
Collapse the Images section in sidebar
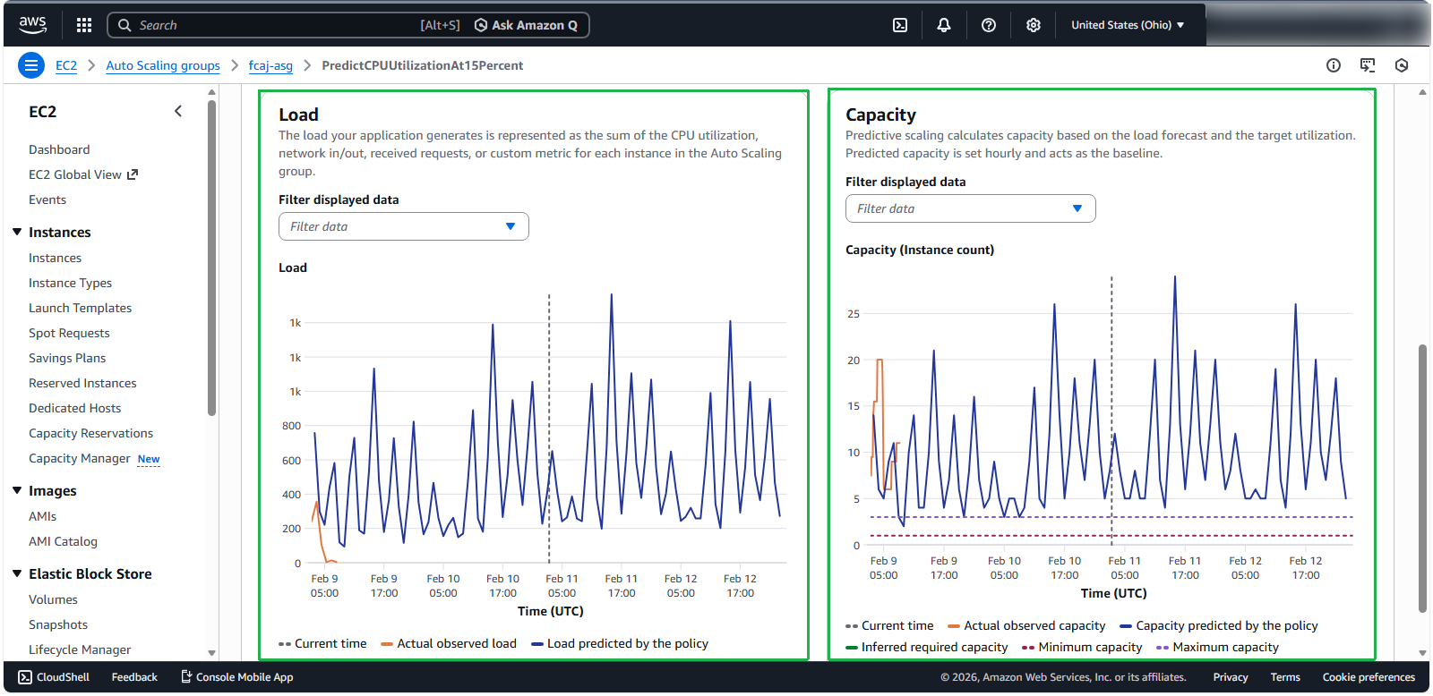17,490
